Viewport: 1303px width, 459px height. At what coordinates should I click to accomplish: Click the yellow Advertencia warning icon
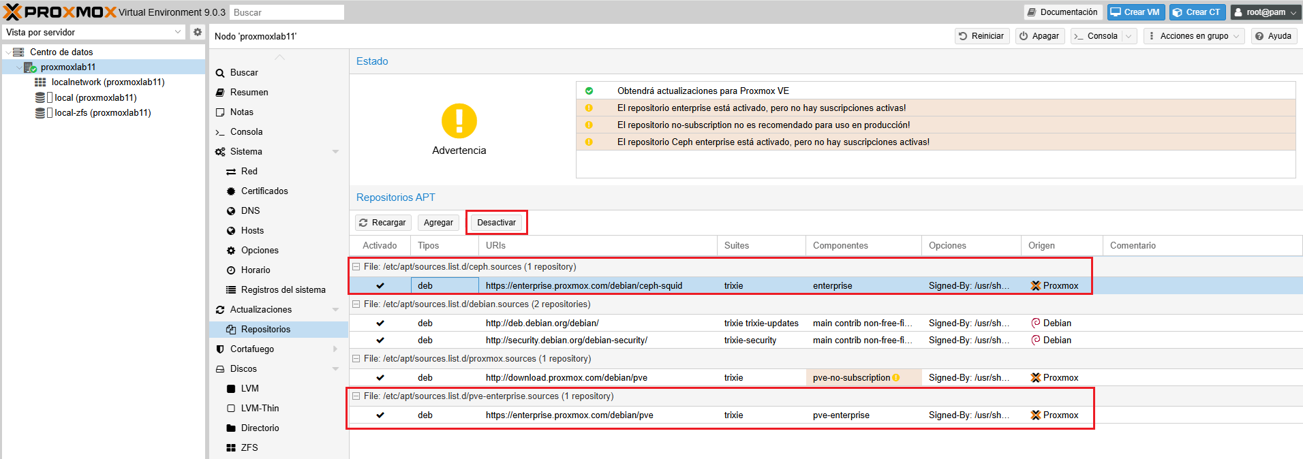[459, 121]
